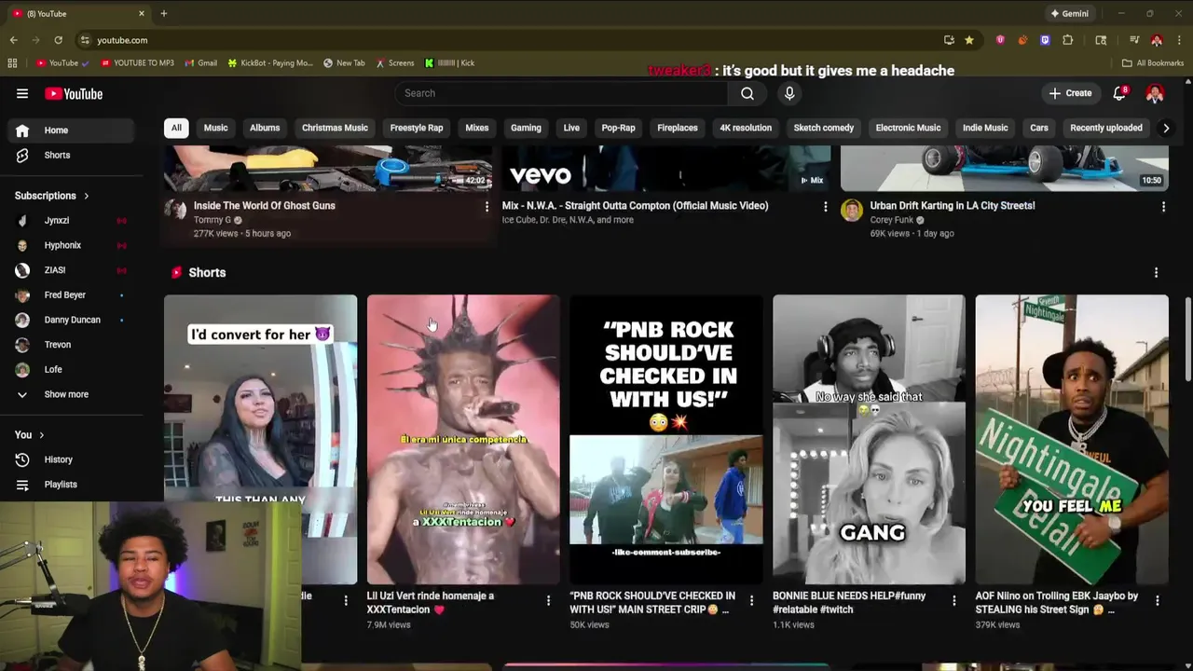Image resolution: width=1193 pixels, height=671 pixels.
Task: Open more options for N.W.A. mix
Action: (825, 207)
